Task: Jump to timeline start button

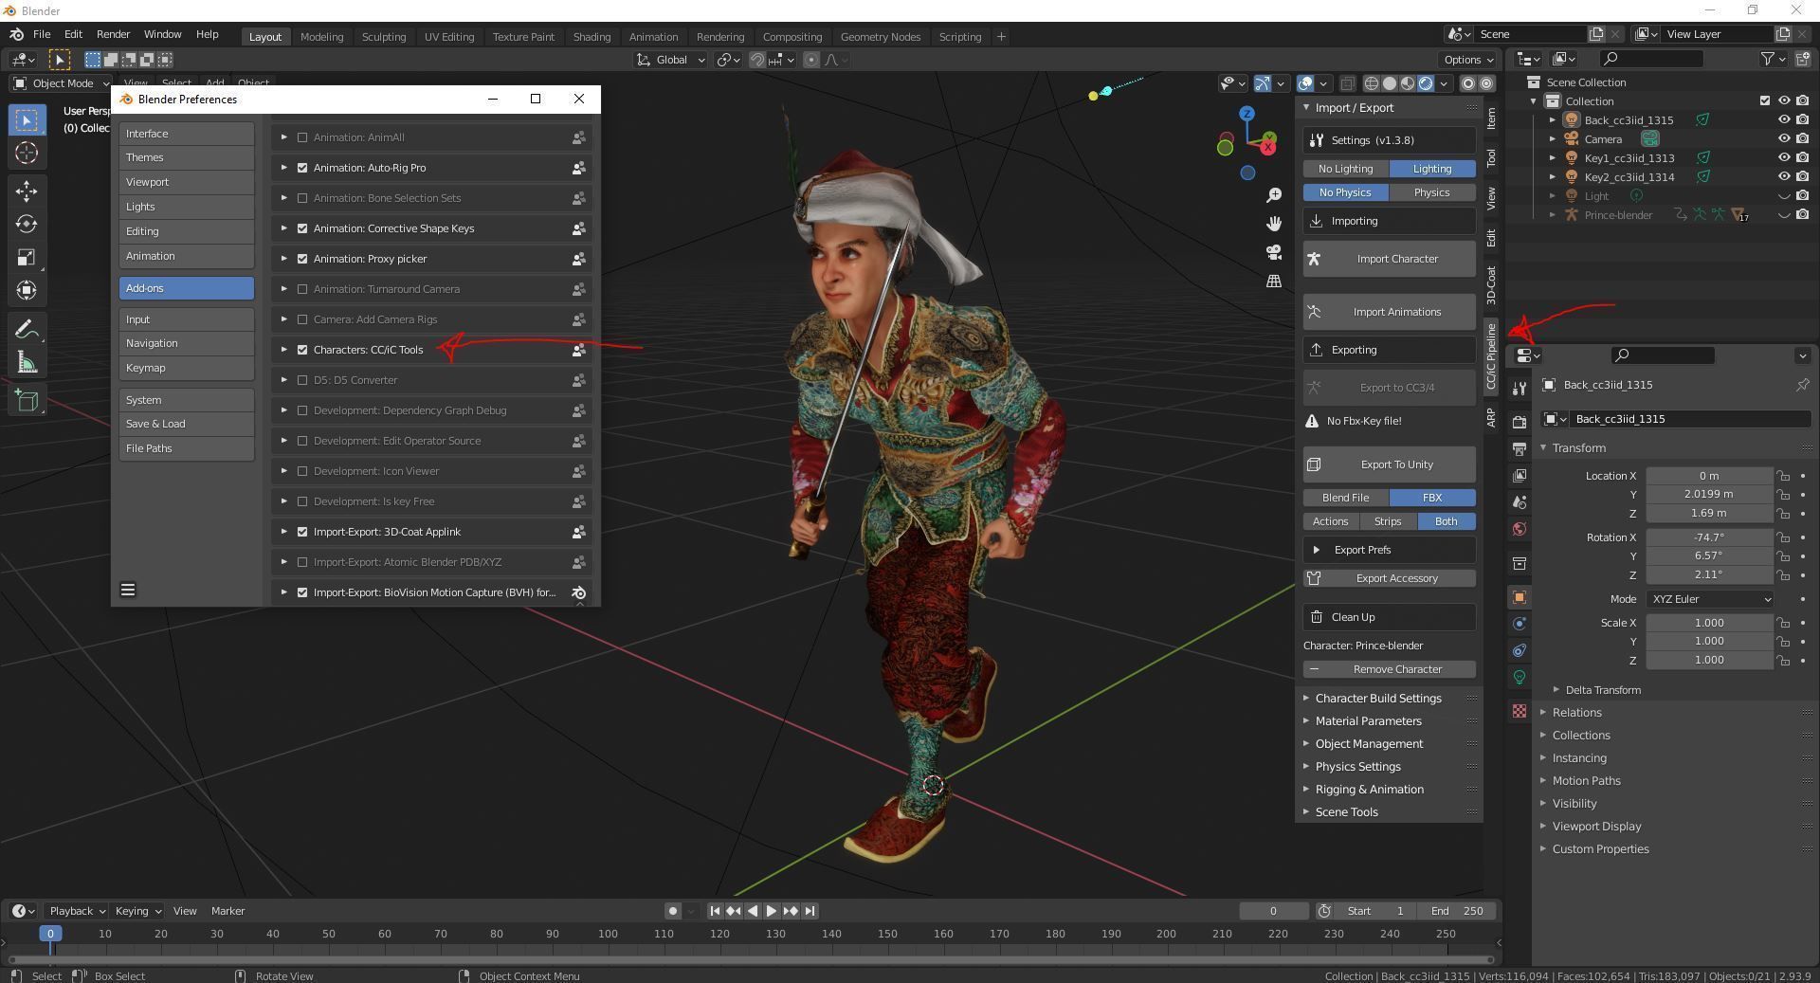Action: (715, 911)
